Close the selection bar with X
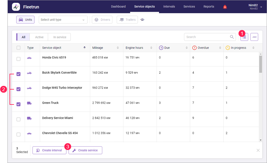Image resolution: width=267 pixels, height=163 pixels. click(x=258, y=150)
